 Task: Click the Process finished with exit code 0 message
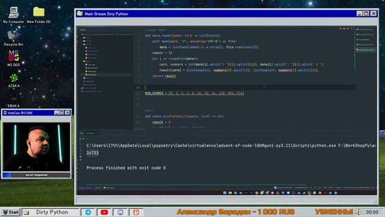coord(126,168)
